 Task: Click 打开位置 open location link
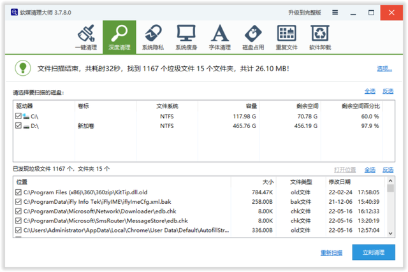[345, 170]
